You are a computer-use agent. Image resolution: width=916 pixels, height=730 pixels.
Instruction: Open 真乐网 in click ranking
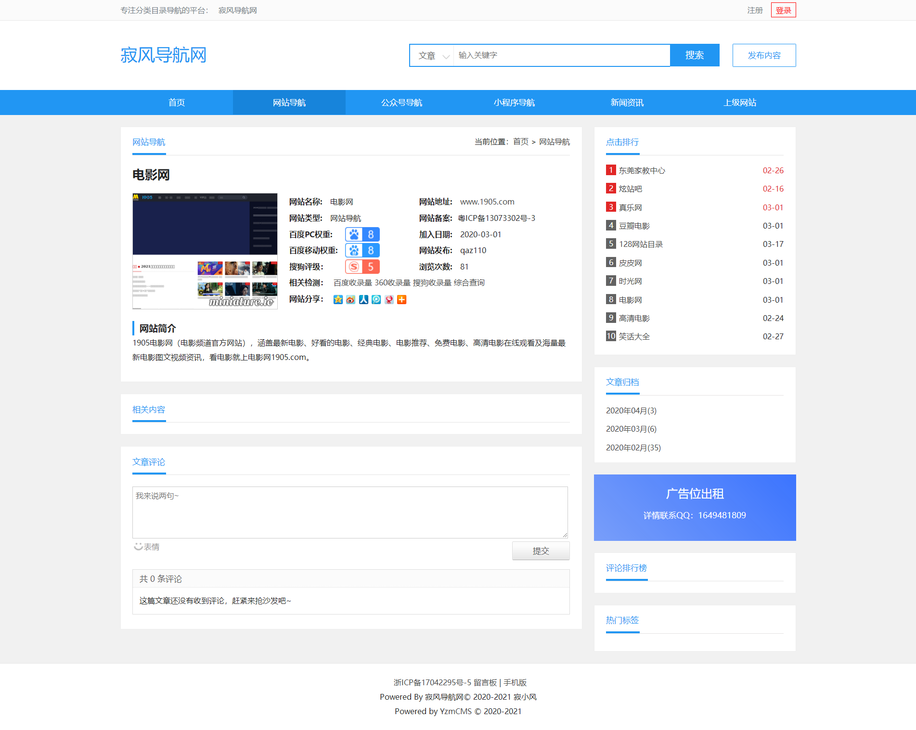point(630,207)
